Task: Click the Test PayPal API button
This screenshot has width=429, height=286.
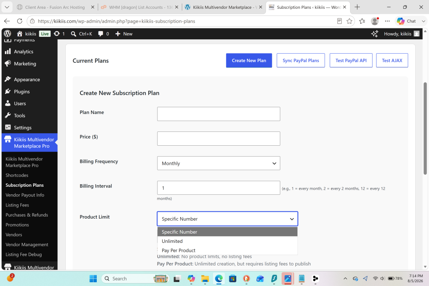Action: point(351,60)
